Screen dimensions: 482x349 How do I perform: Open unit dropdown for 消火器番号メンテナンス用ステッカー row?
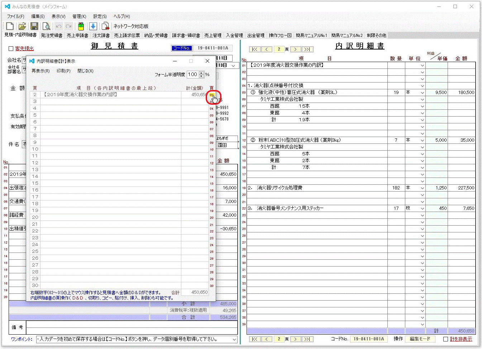423,208
